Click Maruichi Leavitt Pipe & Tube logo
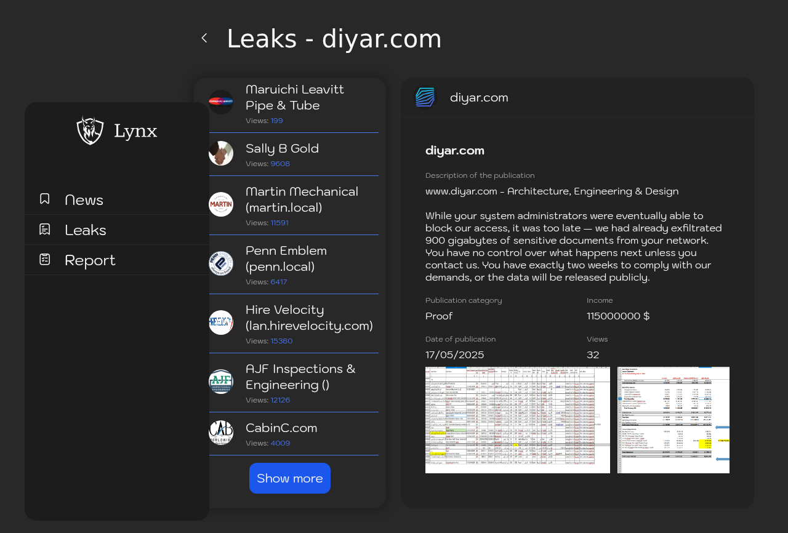 point(221,102)
